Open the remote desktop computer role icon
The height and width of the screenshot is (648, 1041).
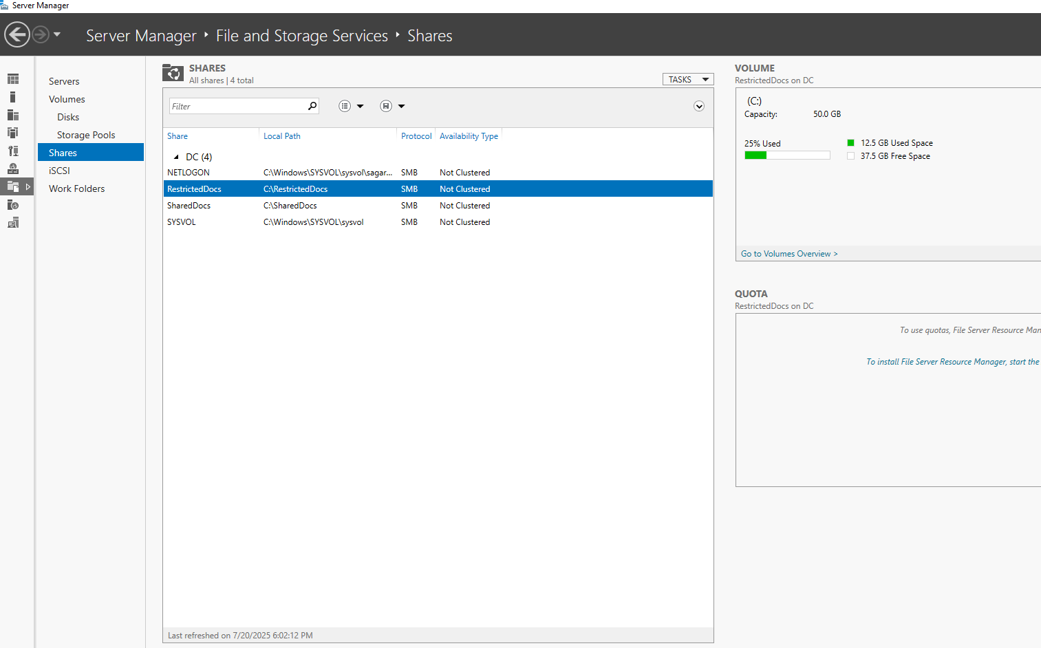coord(13,222)
